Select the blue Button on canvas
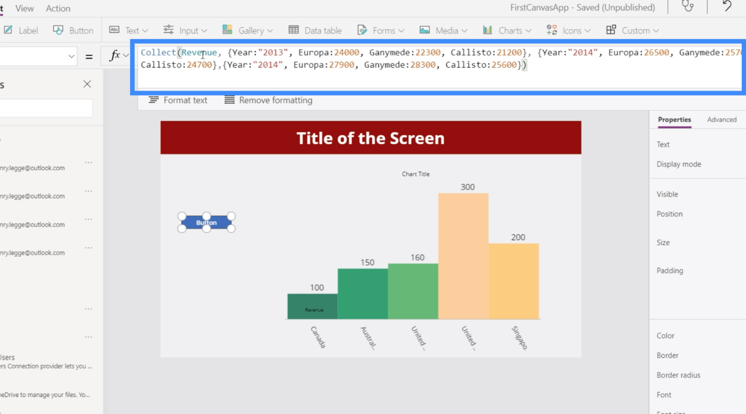The width and height of the screenshot is (746, 414). coord(206,222)
